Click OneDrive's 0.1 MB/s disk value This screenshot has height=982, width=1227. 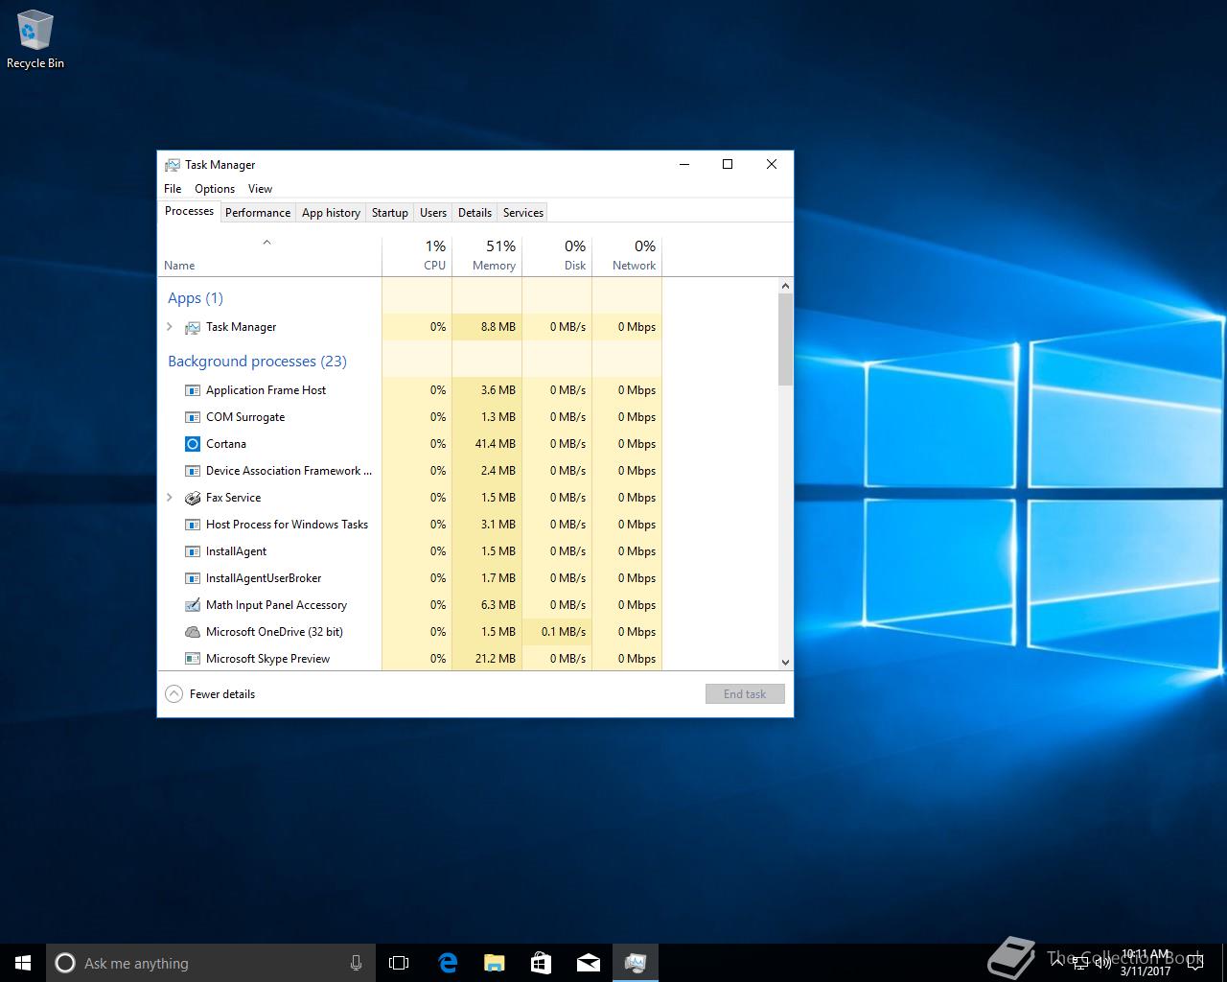[x=564, y=632]
